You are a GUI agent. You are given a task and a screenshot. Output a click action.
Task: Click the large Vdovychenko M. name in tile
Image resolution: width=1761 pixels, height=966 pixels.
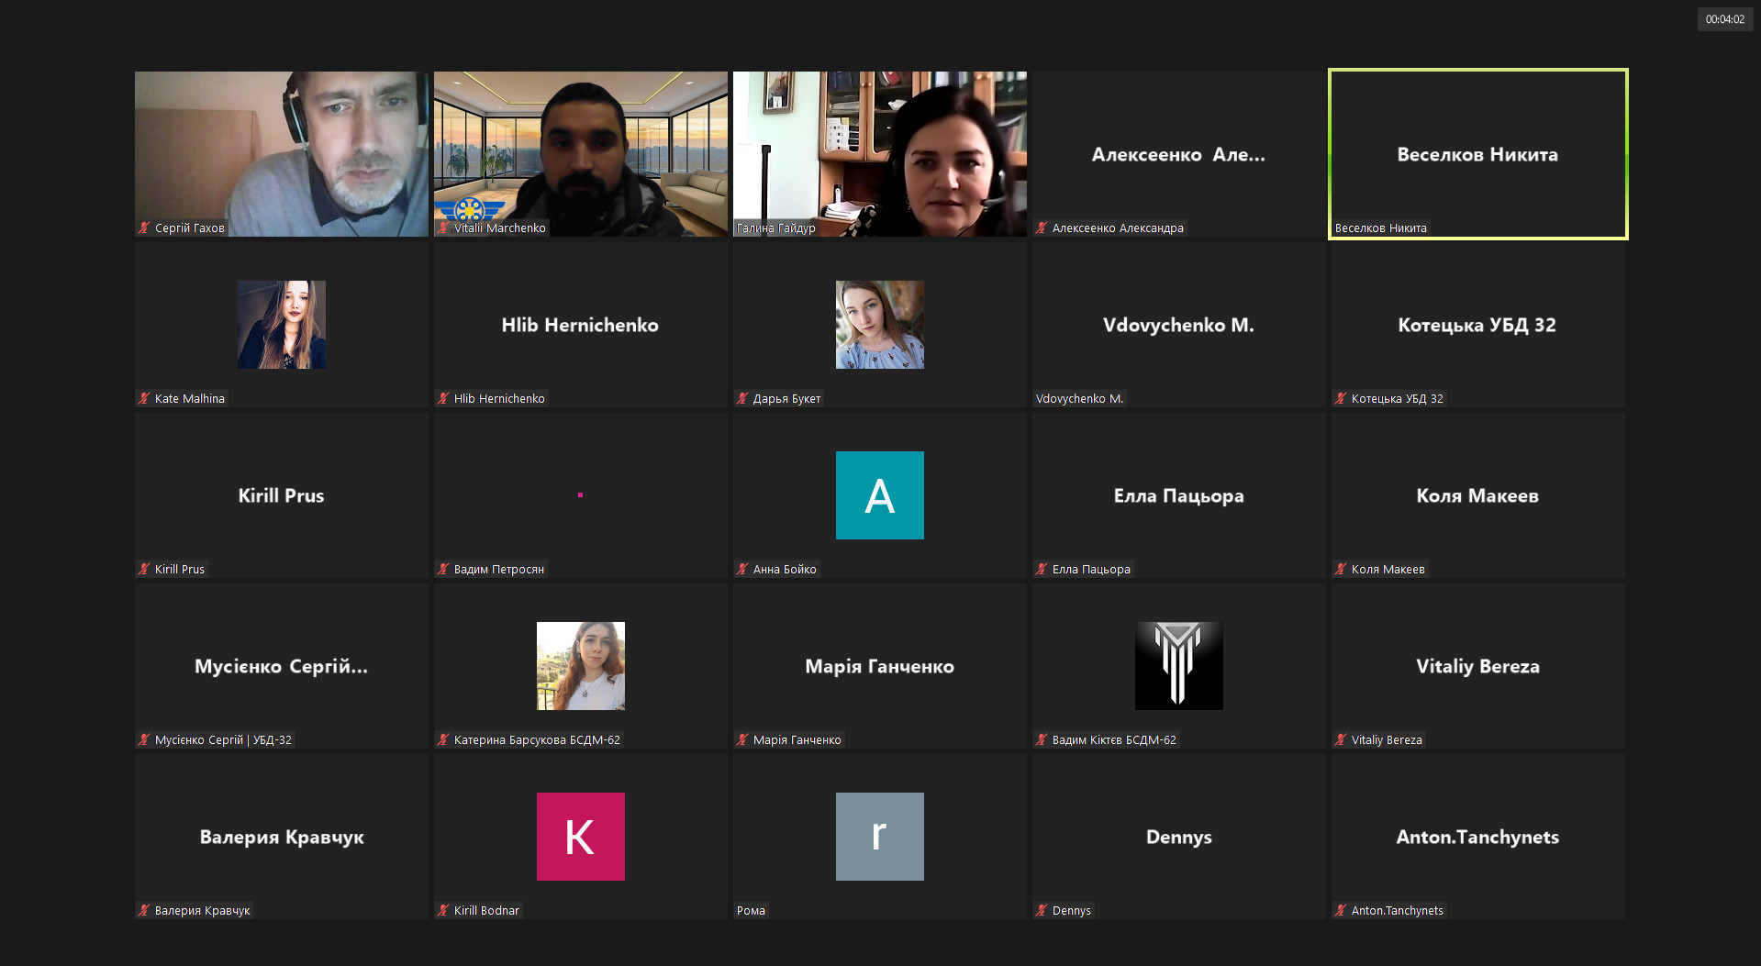point(1178,326)
